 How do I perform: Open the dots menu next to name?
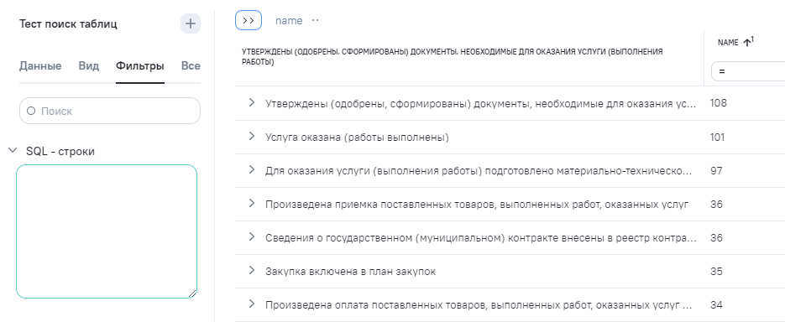pos(315,20)
